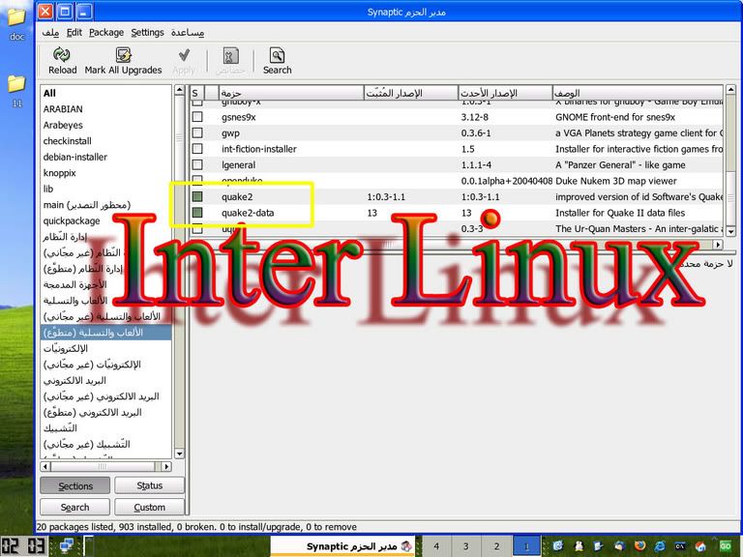Select the highlighted الألعاب والتسلية (متطوّع) section
The image size is (743, 557).
(105, 333)
